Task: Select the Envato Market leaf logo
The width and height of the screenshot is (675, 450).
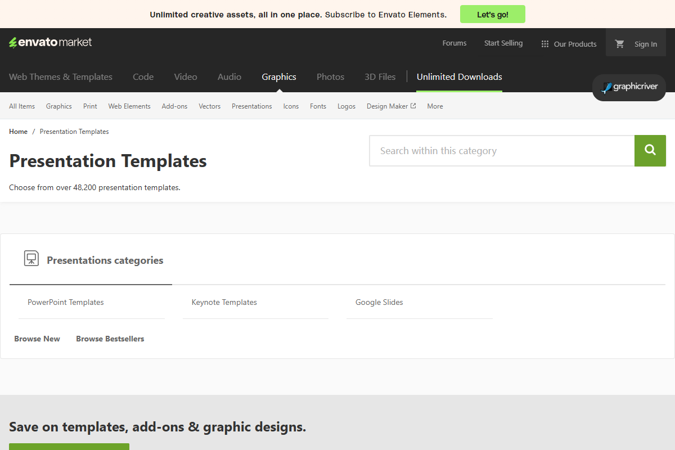Action: coord(12,42)
